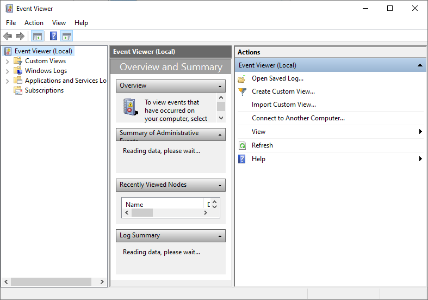Click the Refresh action label
This screenshot has width=428, height=300.
pyautogui.click(x=262, y=145)
